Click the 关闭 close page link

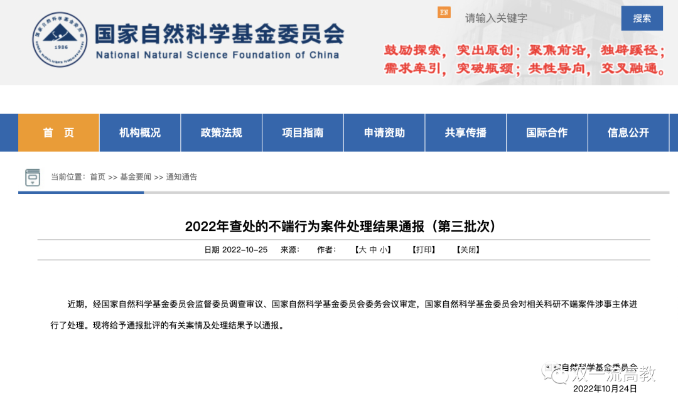point(468,250)
